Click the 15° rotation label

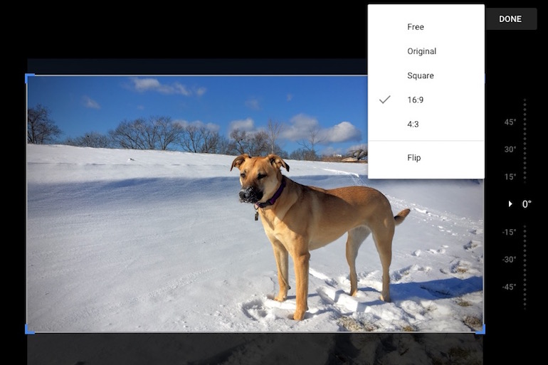pyautogui.click(x=510, y=176)
